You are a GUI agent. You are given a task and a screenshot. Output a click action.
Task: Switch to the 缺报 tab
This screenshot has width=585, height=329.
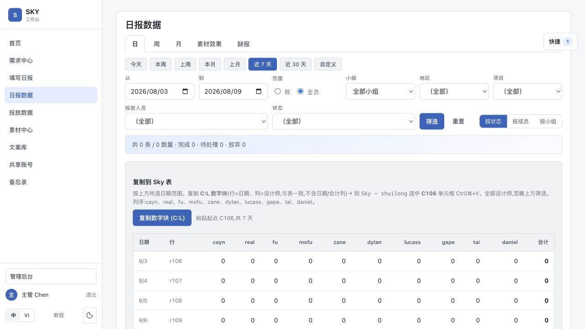[x=244, y=44]
